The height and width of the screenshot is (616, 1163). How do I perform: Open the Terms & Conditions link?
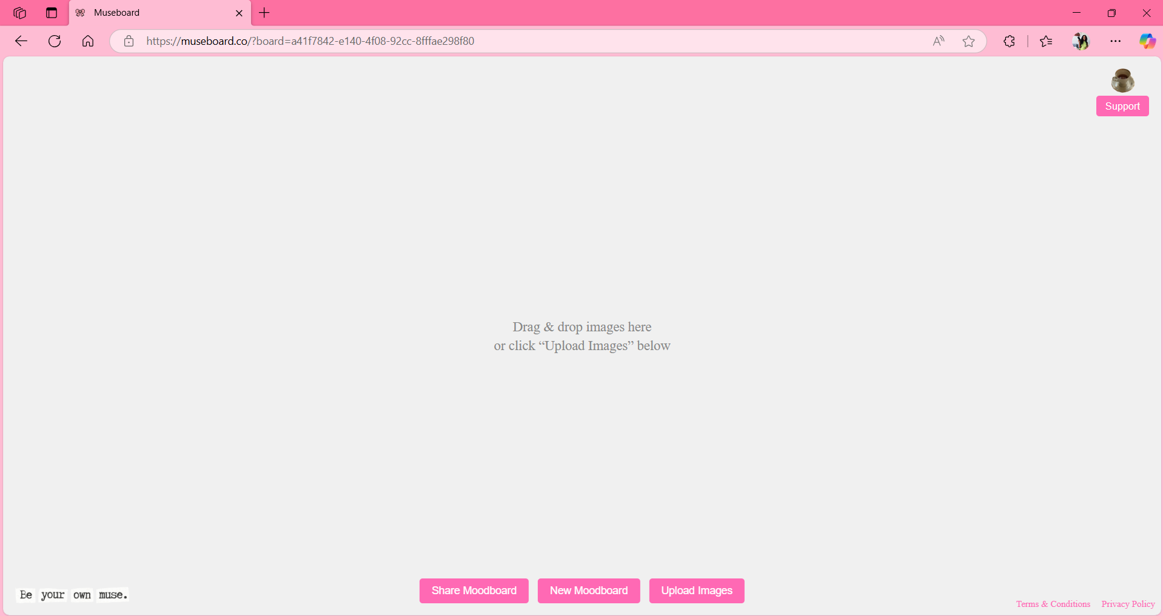pos(1052,603)
